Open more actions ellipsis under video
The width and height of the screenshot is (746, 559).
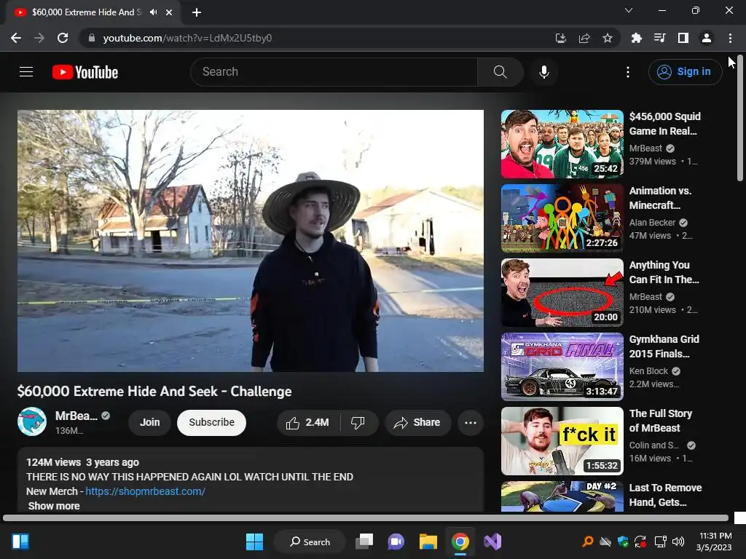click(x=470, y=423)
